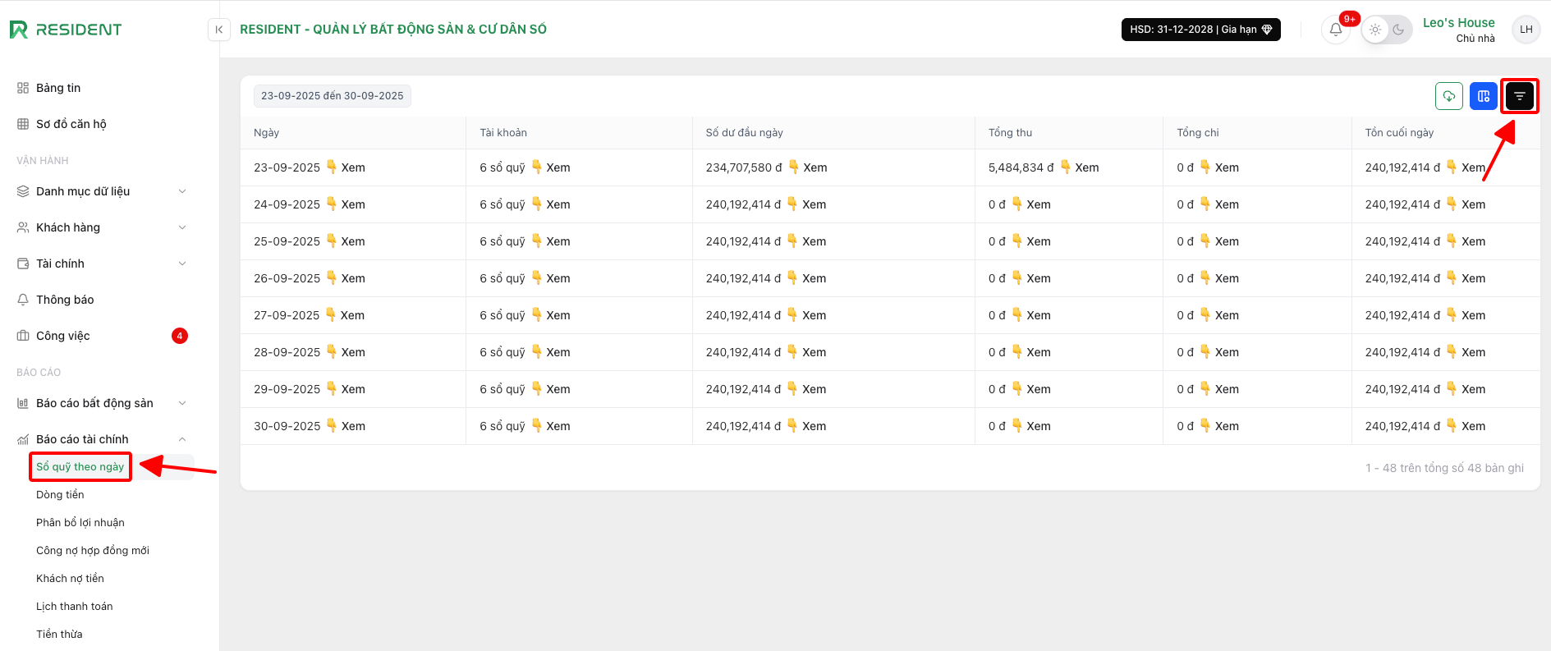Open the LH user avatar
Screen dimensions: 1551x651
(x=1526, y=30)
